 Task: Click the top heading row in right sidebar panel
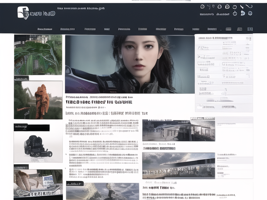pyautogui.click(x=224, y=38)
